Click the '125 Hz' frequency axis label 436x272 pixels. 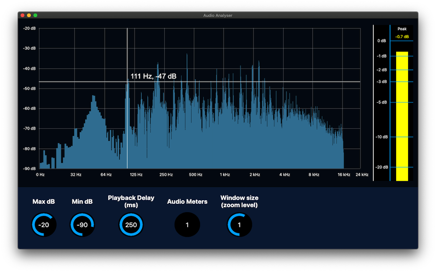(136, 175)
